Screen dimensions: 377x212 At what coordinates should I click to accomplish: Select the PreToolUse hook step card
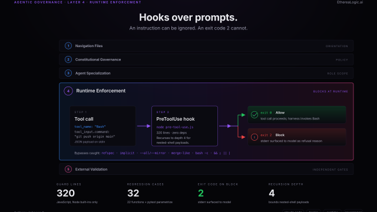click(184, 126)
